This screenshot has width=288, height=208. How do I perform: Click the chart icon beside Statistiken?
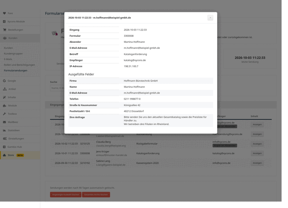coord(4,130)
